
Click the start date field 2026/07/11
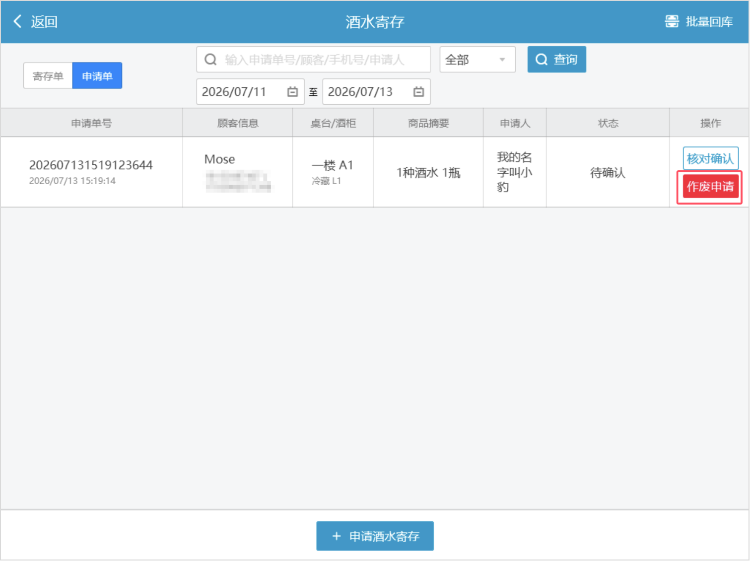coord(250,92)
